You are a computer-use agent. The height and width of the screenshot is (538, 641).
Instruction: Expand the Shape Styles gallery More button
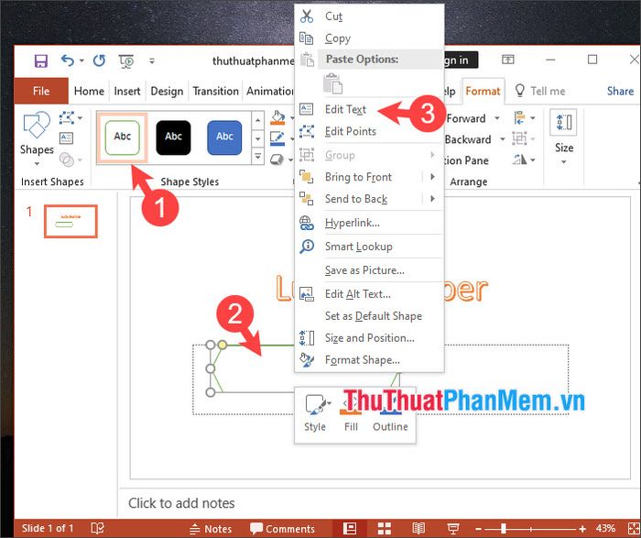pyautogui.click(x=257, y=156)
